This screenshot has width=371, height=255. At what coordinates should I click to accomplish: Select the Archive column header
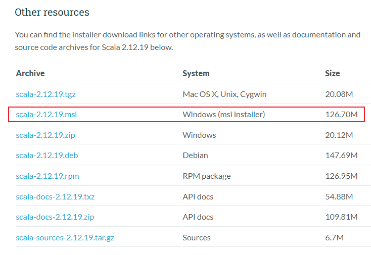[x=30, y=73]
